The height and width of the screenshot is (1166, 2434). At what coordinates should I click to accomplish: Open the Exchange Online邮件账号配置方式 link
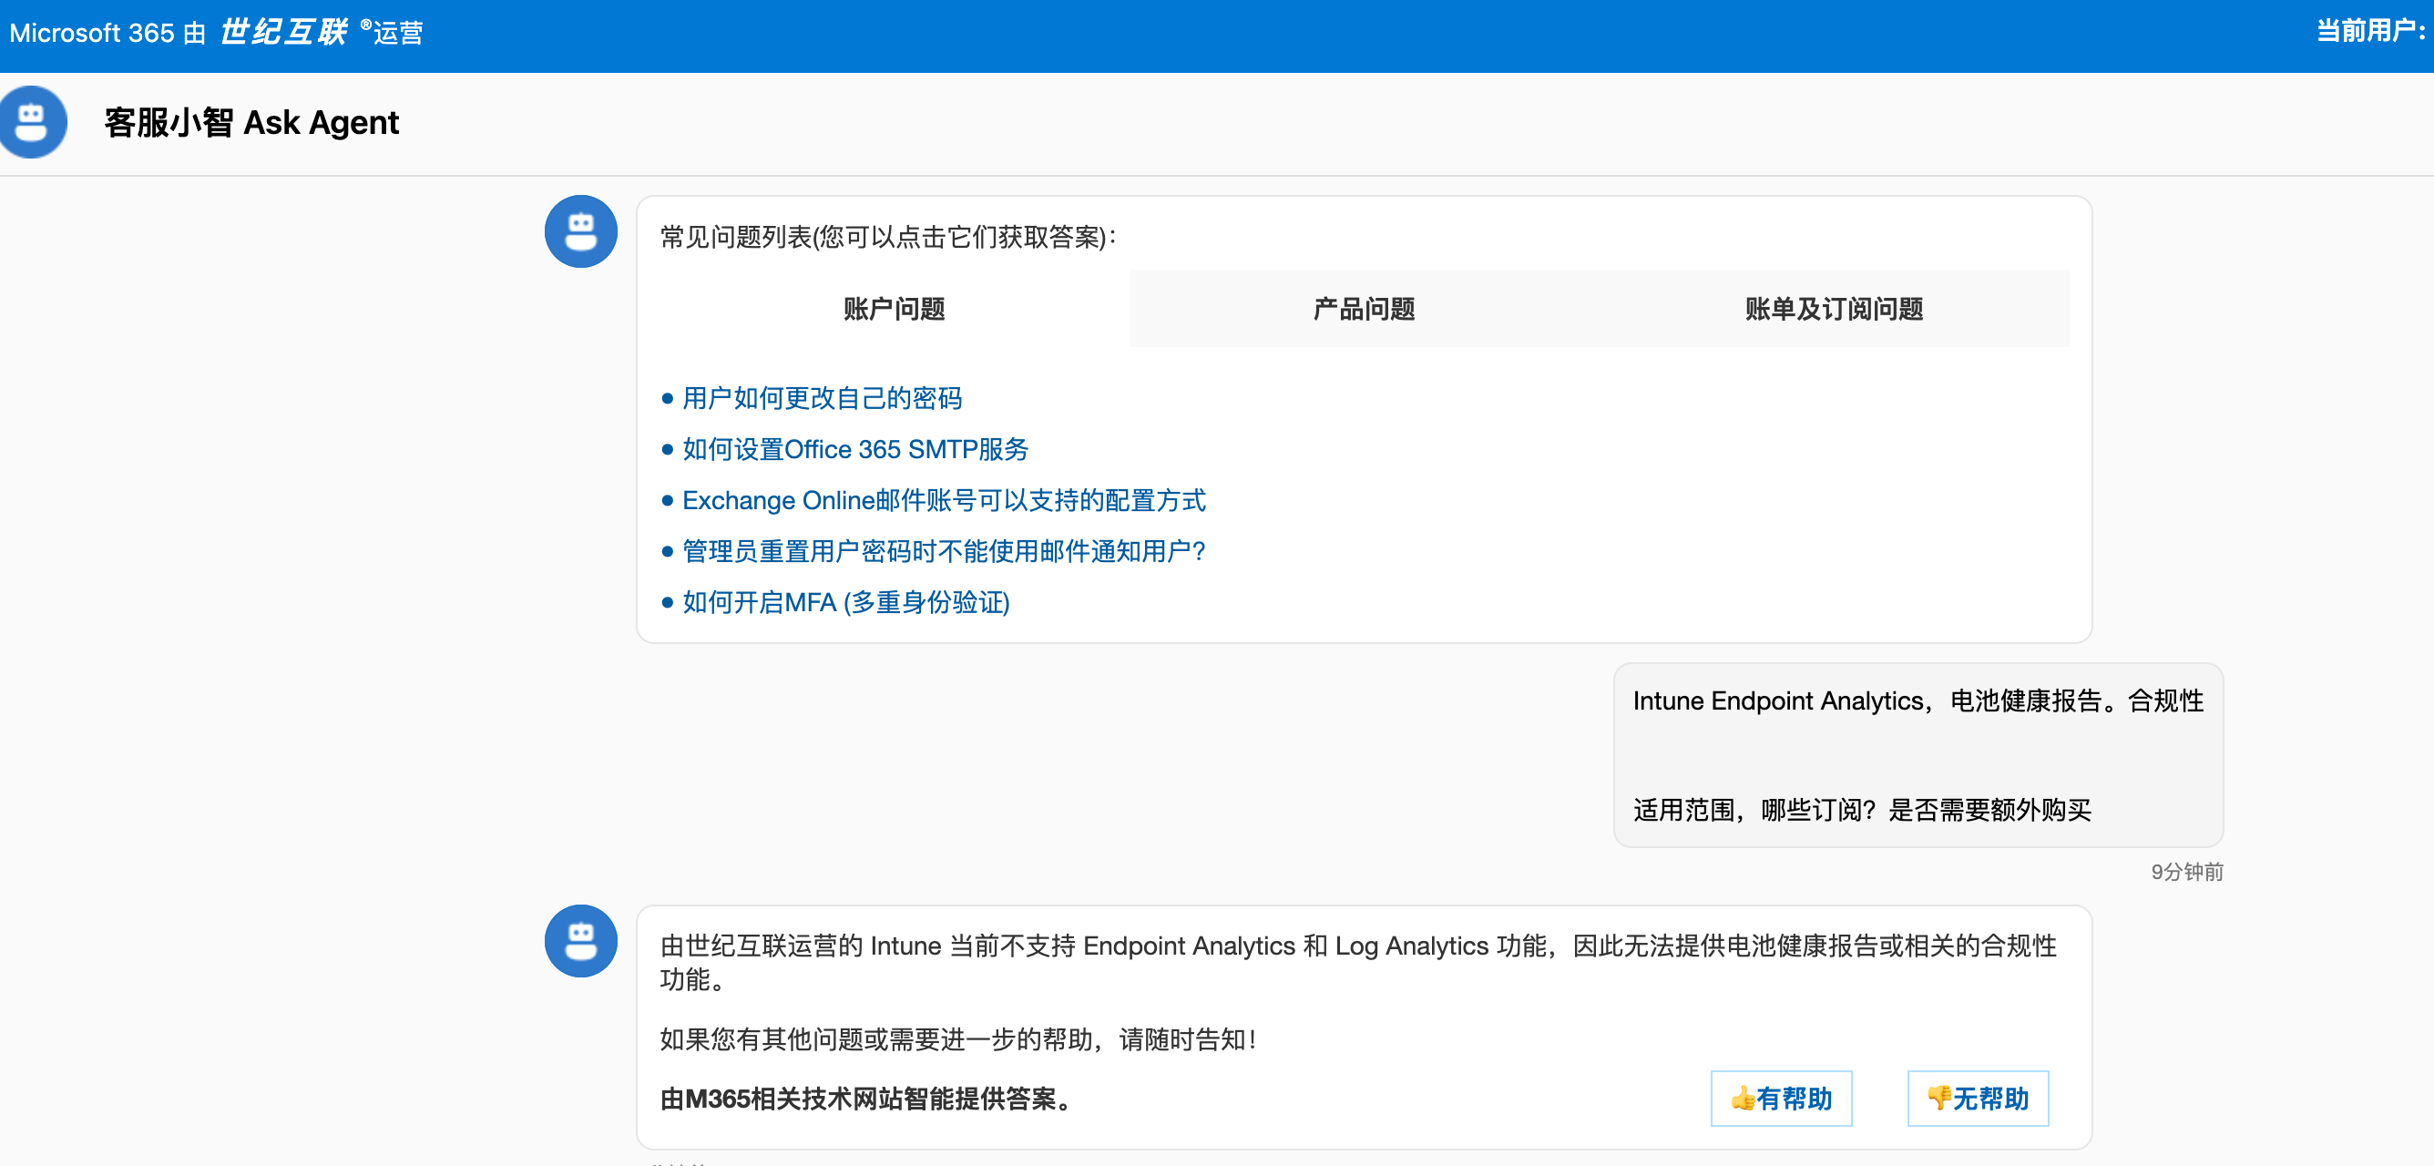tap(943, 500)
